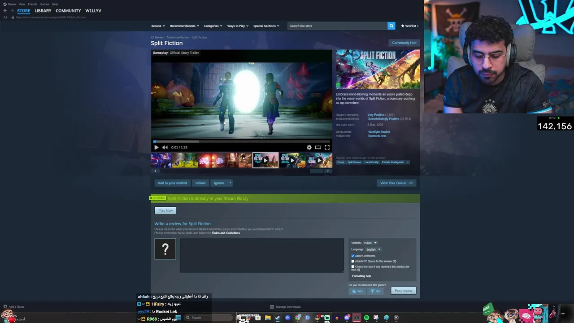This screenshot has width=574, height=323.
Task: Open the Ways to Play dropdown
Action: point(238,26)
